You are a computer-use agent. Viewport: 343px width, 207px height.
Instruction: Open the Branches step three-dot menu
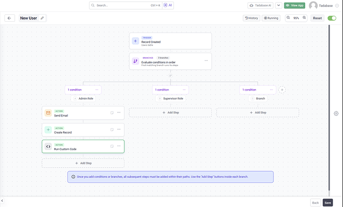click(206, 61)
